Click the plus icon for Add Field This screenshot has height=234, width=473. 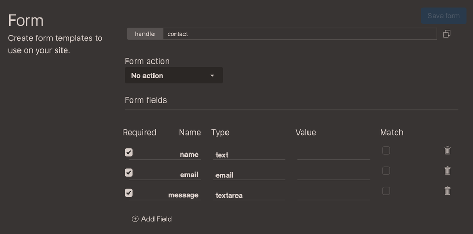135,219
